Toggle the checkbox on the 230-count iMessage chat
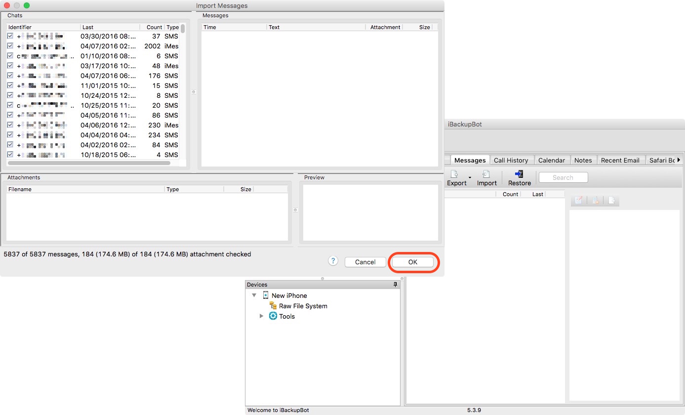The height and width of the screenshot is (415, 685). [x=10, y=125]
